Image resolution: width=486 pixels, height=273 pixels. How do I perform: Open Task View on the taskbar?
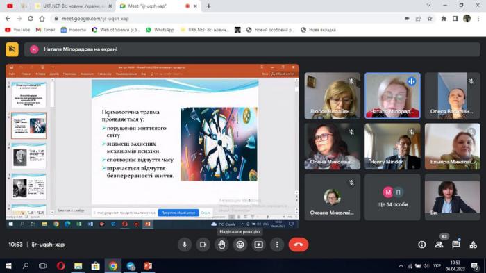coord(43,266)
